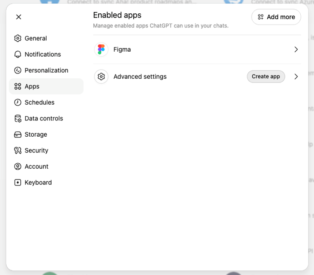314x275 pixels.
Task: Click the Security key icon
Action: point(17,150)
